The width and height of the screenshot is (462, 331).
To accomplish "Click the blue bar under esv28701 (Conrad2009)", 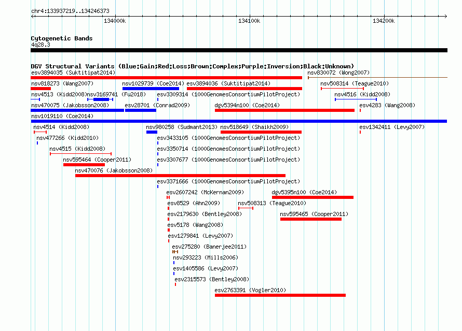I will tap(141, 110).
